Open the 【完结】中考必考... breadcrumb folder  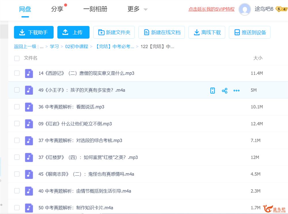(x=115, y=47)
